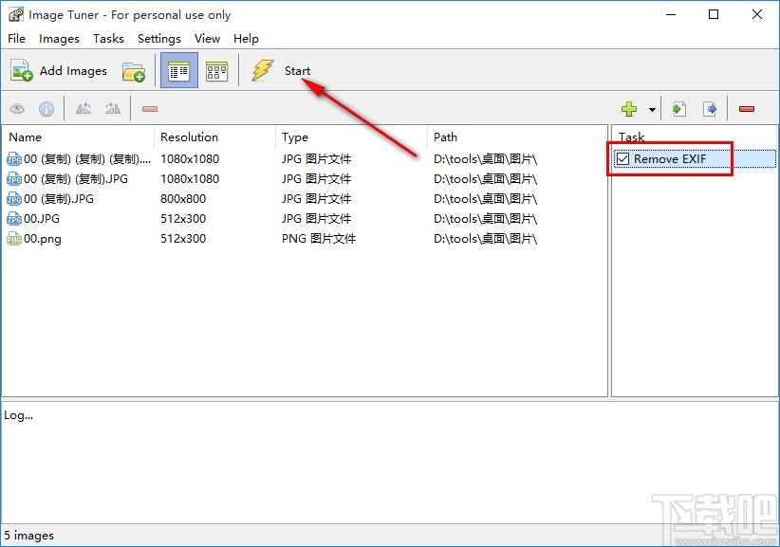Viewport: 780px width, 547px height.
Task: Delete the selected task icon
Action: coord(747,109)
